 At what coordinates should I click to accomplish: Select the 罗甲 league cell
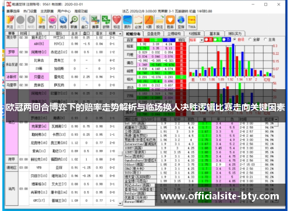point(12,52)
